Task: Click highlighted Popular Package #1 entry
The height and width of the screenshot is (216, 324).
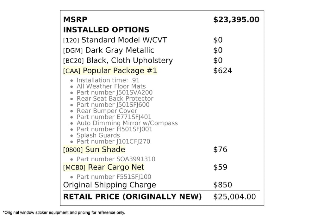Action: click(110, 71)
